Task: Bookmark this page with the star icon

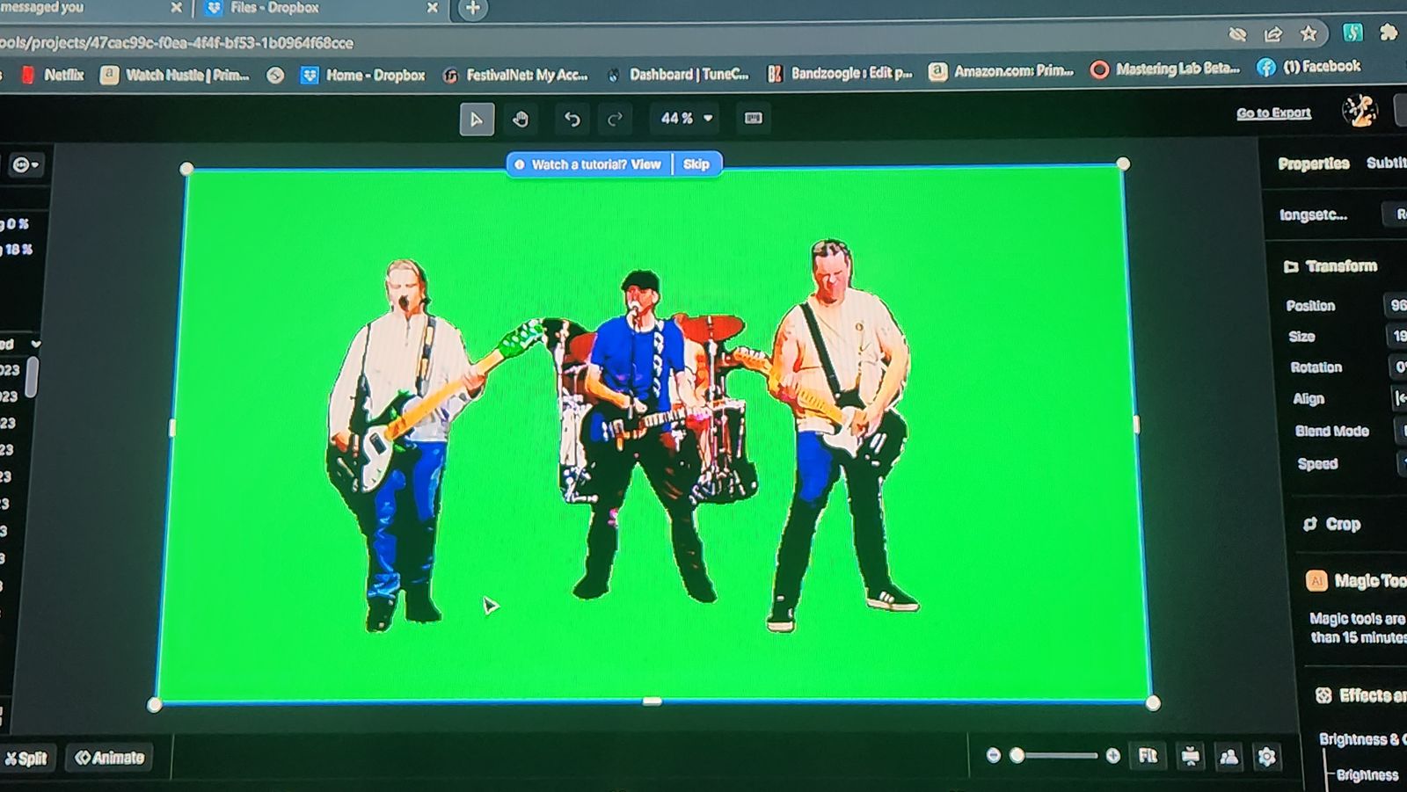Action: [1309, 34]
